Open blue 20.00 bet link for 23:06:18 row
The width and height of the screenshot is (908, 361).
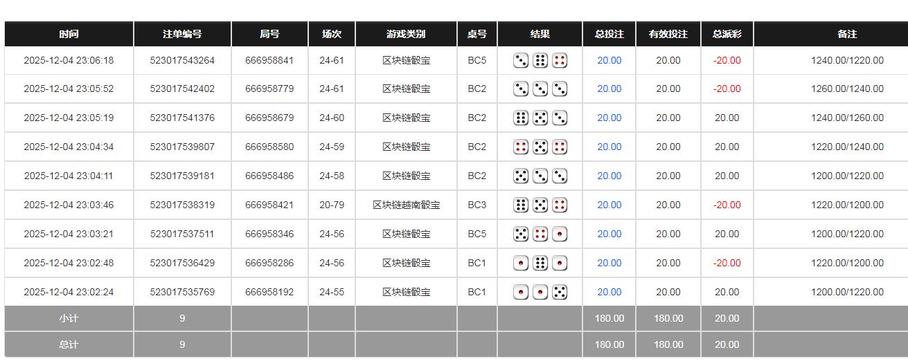coord(609,61)
